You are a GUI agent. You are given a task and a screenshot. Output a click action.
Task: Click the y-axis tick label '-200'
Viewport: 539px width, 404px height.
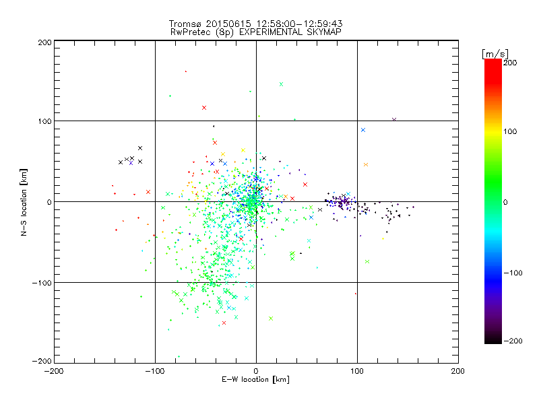(x=42, y=361)
